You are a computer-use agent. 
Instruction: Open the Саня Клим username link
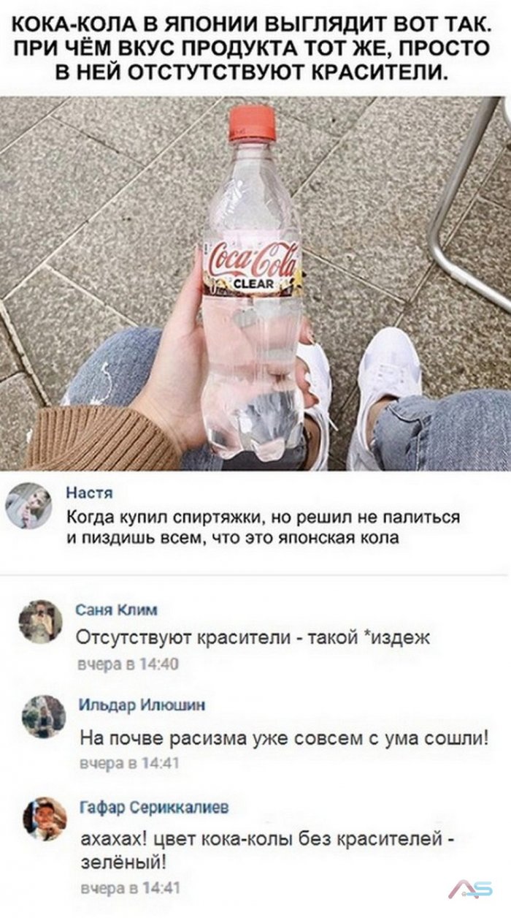(x=117, y=610)
